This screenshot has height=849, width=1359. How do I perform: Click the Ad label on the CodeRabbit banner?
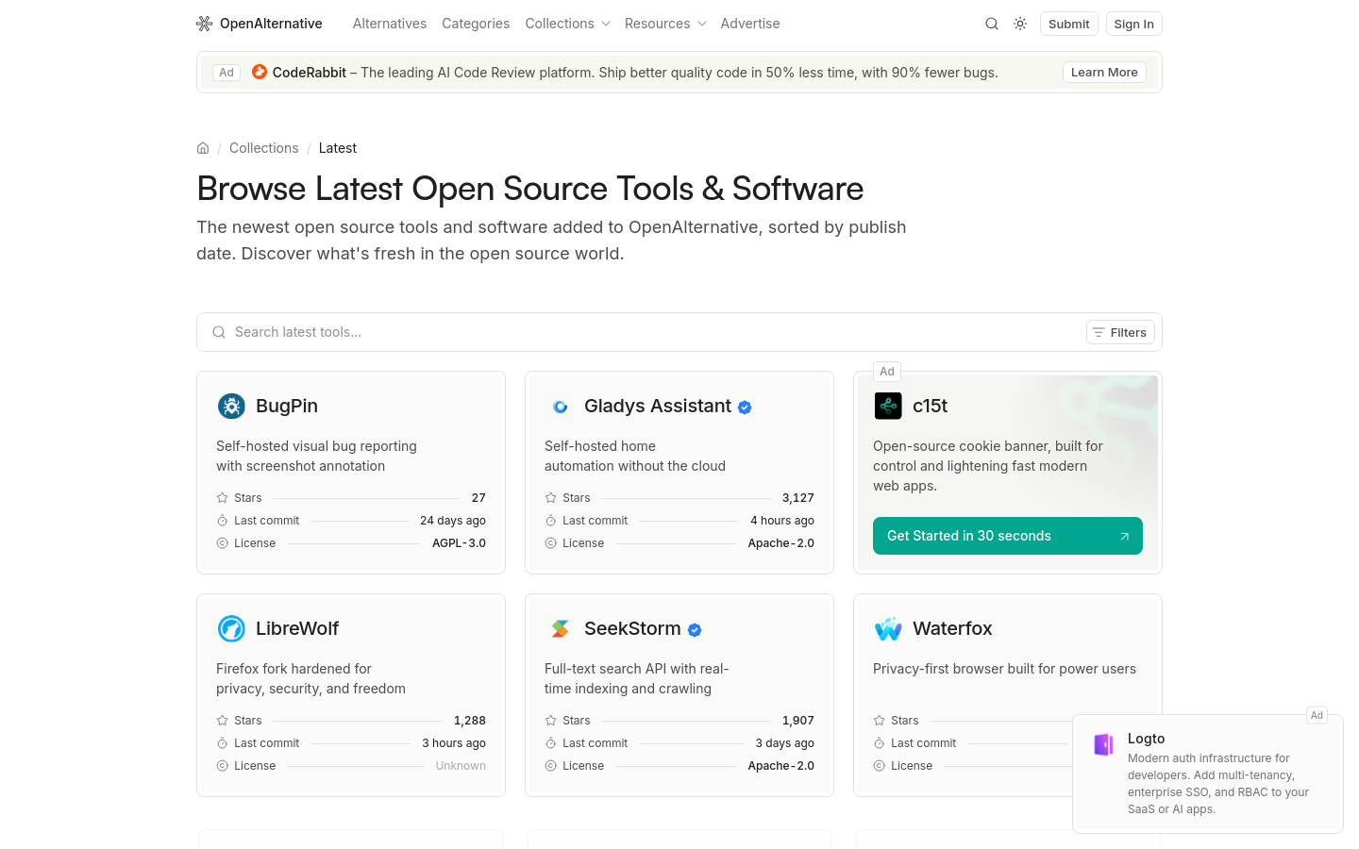(226, 73)
